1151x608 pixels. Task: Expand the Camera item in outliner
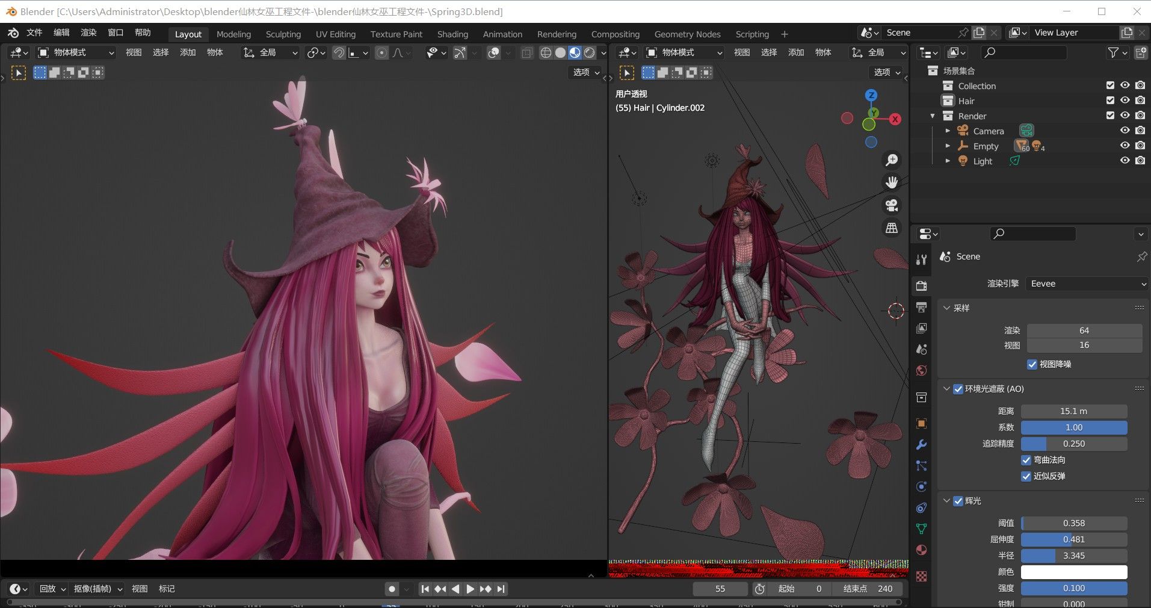click(x=948, y=131)
